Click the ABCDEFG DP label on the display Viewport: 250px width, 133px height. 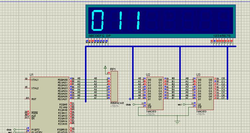point(99,36)
